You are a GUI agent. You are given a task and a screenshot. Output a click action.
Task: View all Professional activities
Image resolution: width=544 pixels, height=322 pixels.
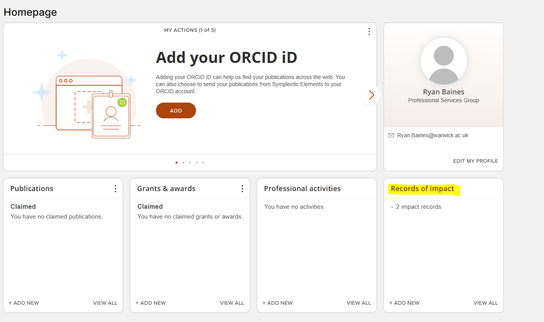click(359, 303)
